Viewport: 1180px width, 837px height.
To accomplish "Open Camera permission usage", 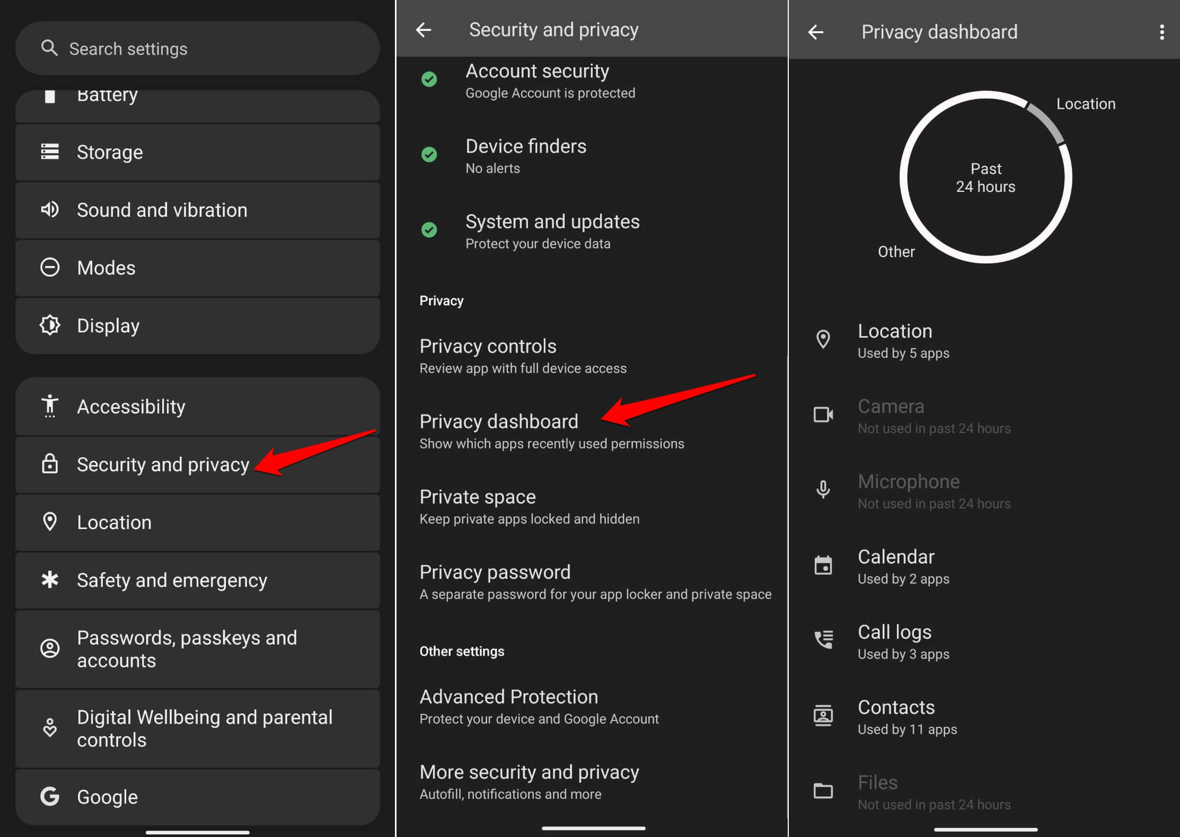I will point(984,416).
